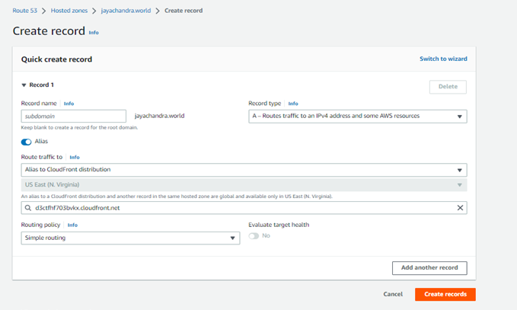Screen dimensions: 517x310
Task: Click Create records button
Action: (x=445, y=294)
